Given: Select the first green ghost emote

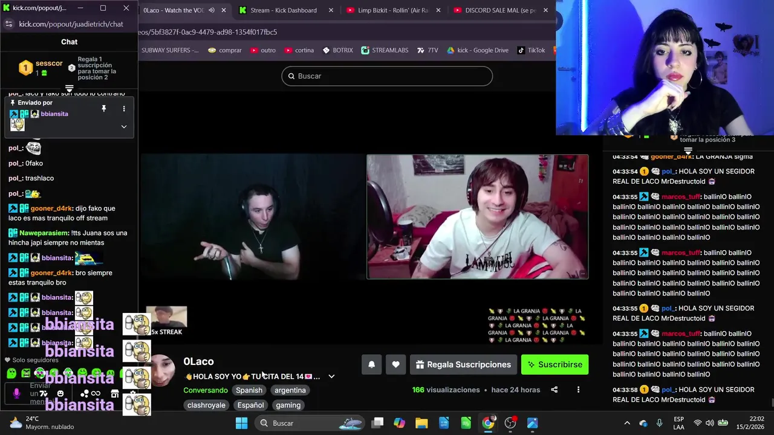Looking at the screenshot, I should pyautogui.click(x=11, y=373).
